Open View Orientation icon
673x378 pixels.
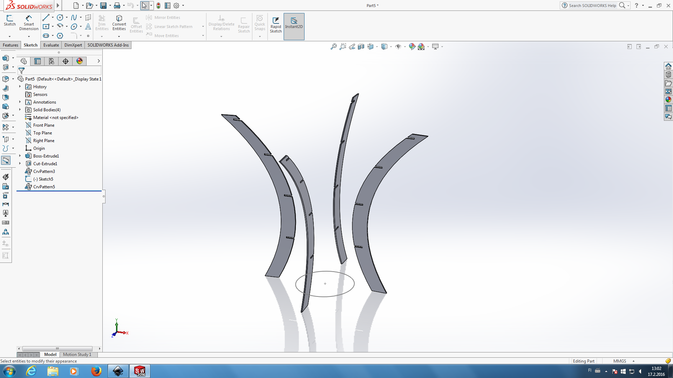pos(371,47)
